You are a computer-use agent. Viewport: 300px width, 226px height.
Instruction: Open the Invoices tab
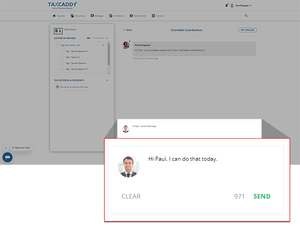pos(157,16)
